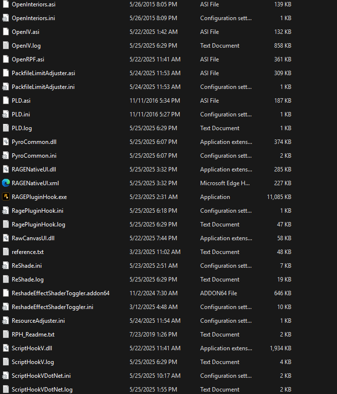Click the ReShade.log document icon
This screenshot has width=337, height=394.
click(x=5, y=280)
